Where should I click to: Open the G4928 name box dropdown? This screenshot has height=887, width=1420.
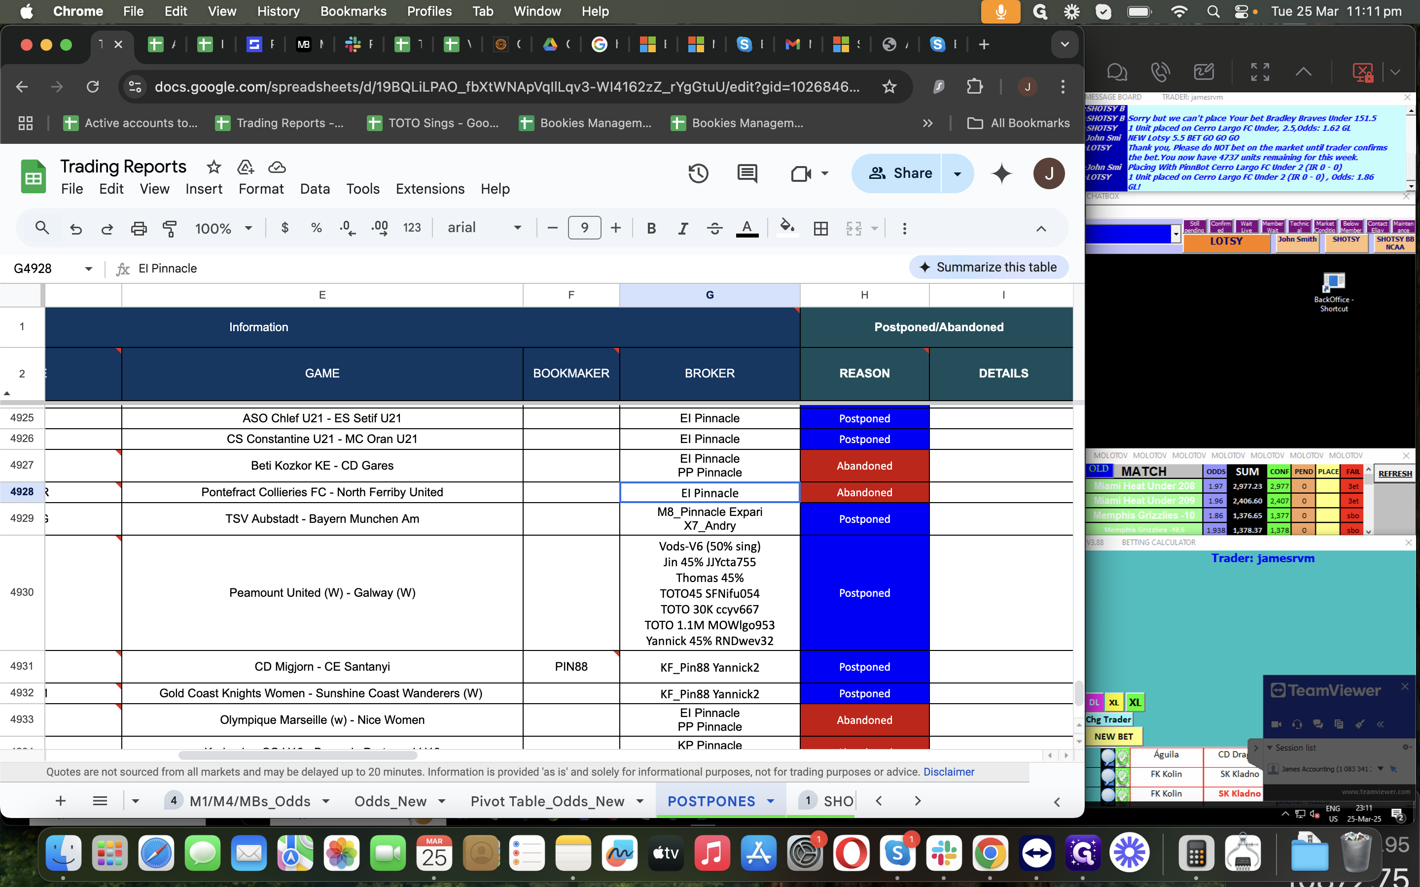pyautogui.click(x=89, y=269)
